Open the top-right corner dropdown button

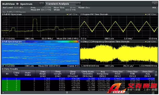coord(155,4)
